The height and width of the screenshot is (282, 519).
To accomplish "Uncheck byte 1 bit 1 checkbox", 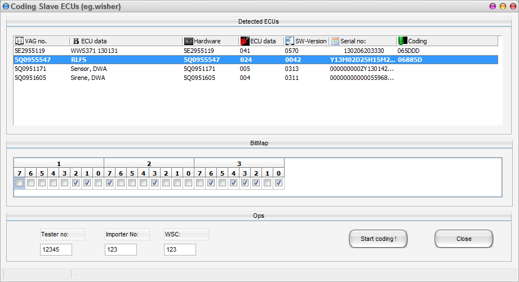I will [87, 182].
